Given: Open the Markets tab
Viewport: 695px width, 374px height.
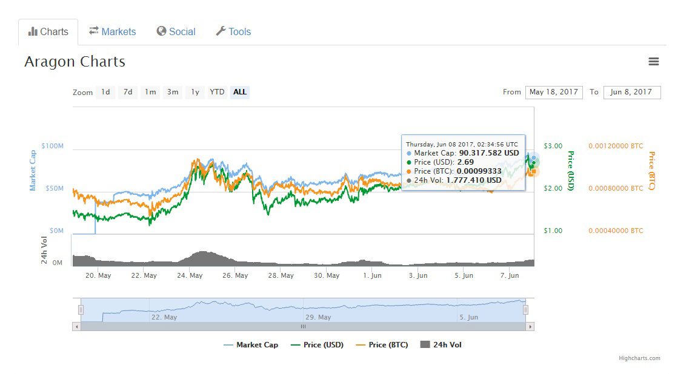Looking at the screenshot, I should [113, 32].
